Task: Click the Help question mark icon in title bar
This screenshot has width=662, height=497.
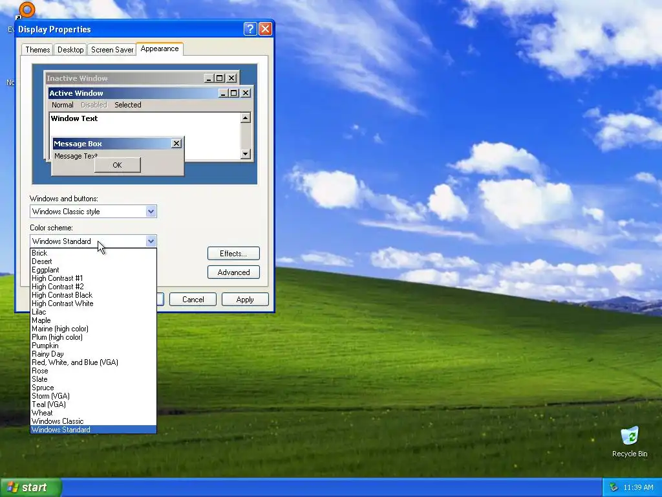Action: (250, 28)
